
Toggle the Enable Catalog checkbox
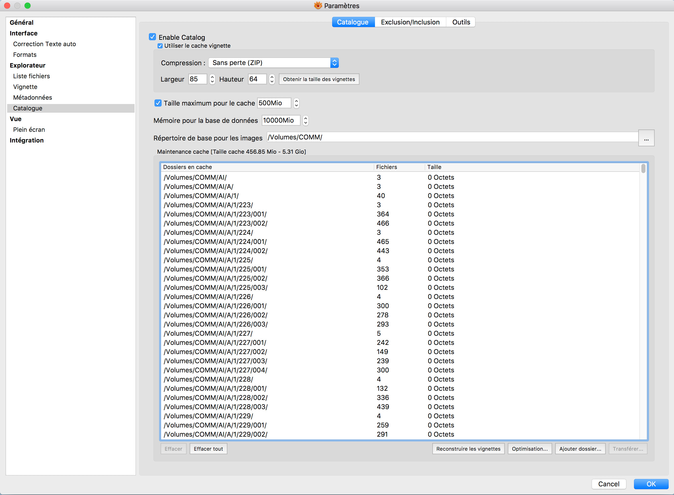(x=152, y=37)
